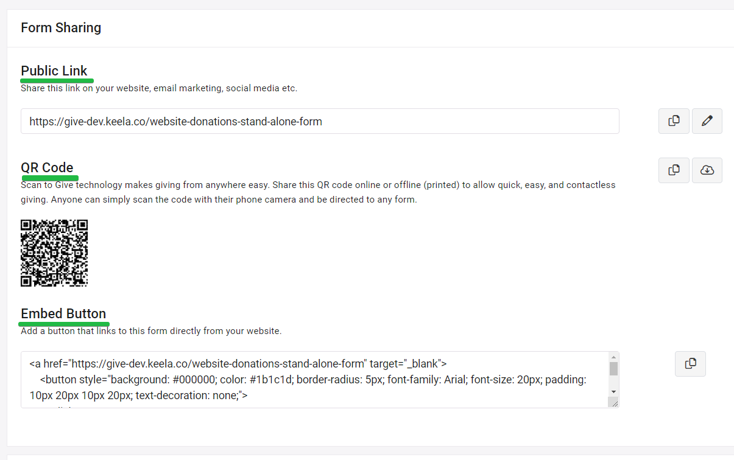Edit the public link with pencil icon
The image size is (734, 460).
pos(707,121)
